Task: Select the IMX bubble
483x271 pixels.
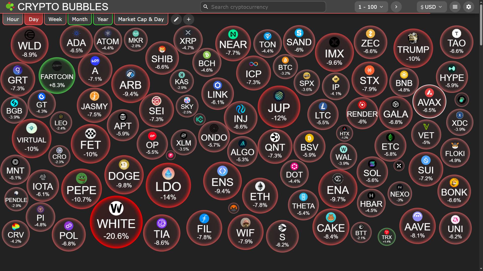Action: click(x=334, y=52)
